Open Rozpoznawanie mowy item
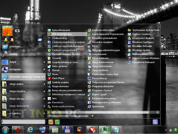This screenshot has height=134, width=178. pyautogui.click(x=102, y=99)
